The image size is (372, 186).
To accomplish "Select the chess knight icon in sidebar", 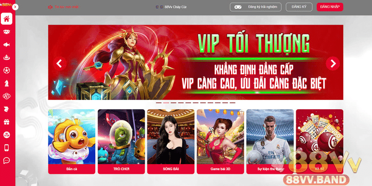I will pos(7,83).
